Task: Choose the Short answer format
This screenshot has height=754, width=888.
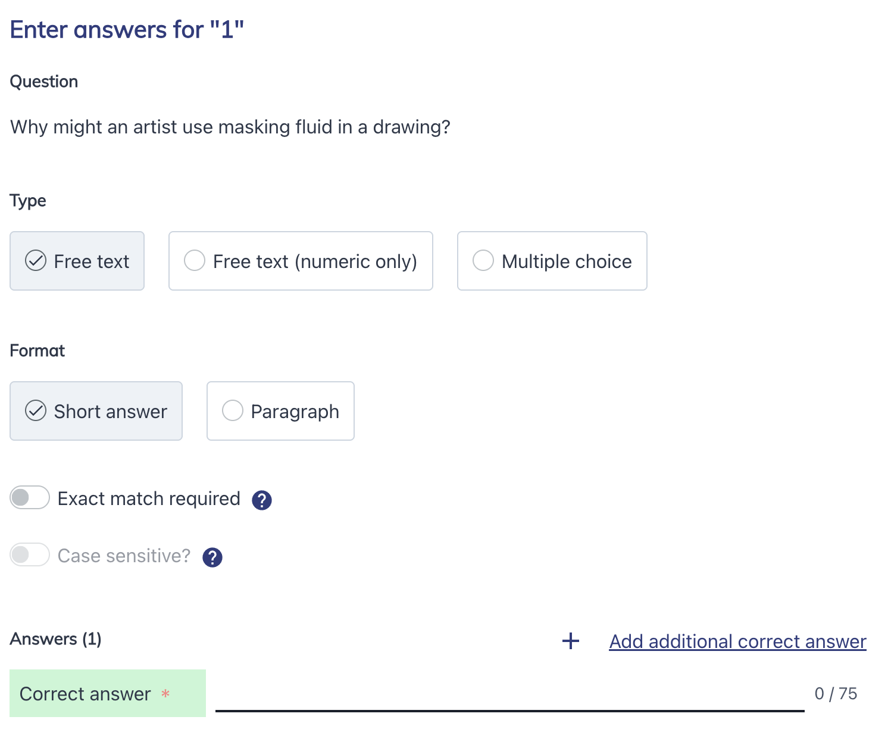Action: 96,411
